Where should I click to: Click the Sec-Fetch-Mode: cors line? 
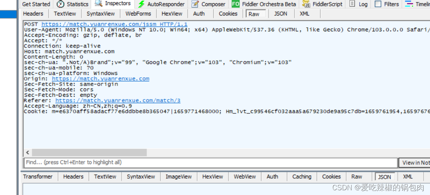click(x=59, y=90)
